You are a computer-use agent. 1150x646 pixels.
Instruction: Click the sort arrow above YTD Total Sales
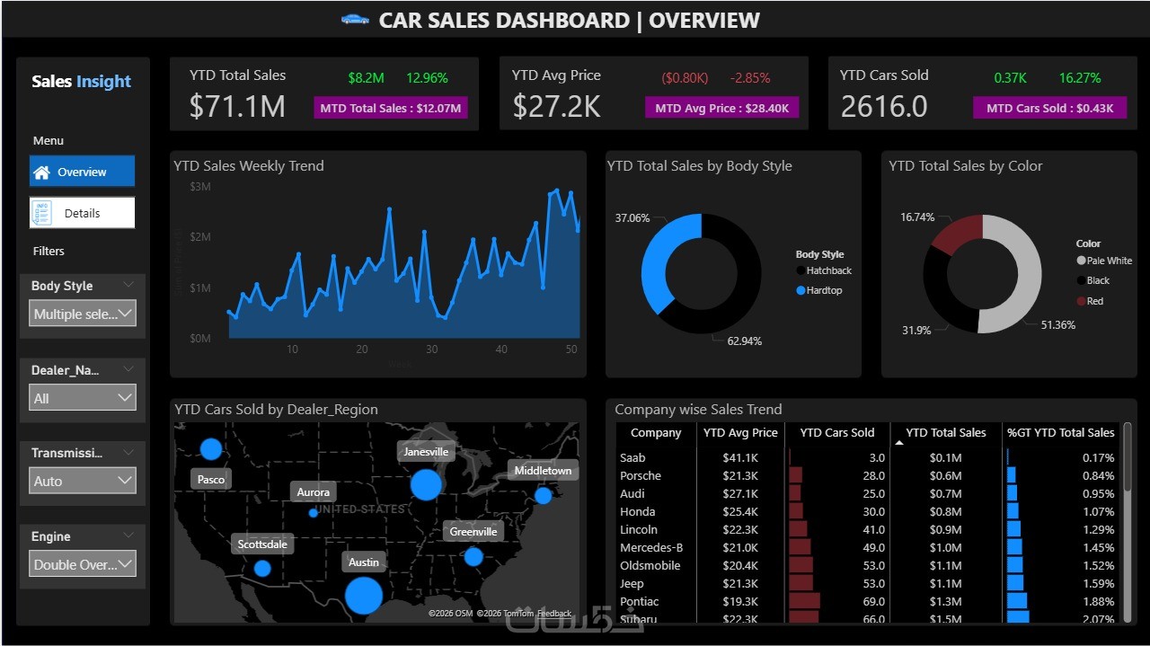tap(899, 443)
